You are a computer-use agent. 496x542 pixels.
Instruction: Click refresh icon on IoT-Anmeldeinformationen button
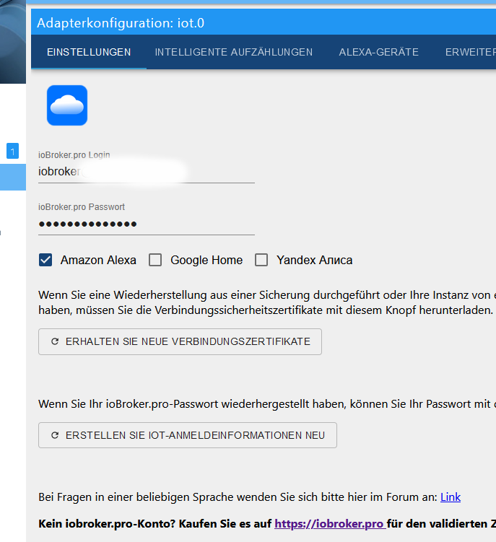coord(55,435)
